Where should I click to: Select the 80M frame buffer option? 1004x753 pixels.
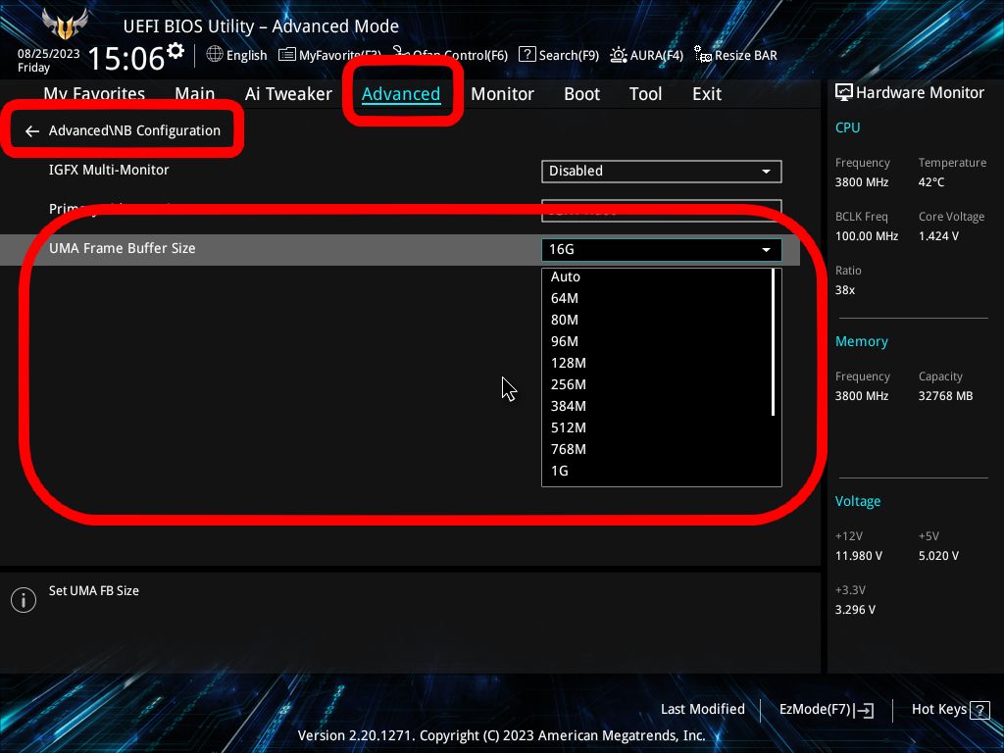point(564,321)
